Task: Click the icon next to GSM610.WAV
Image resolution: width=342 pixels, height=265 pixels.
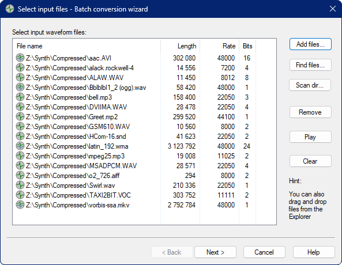Action: (x=20, y=126)
